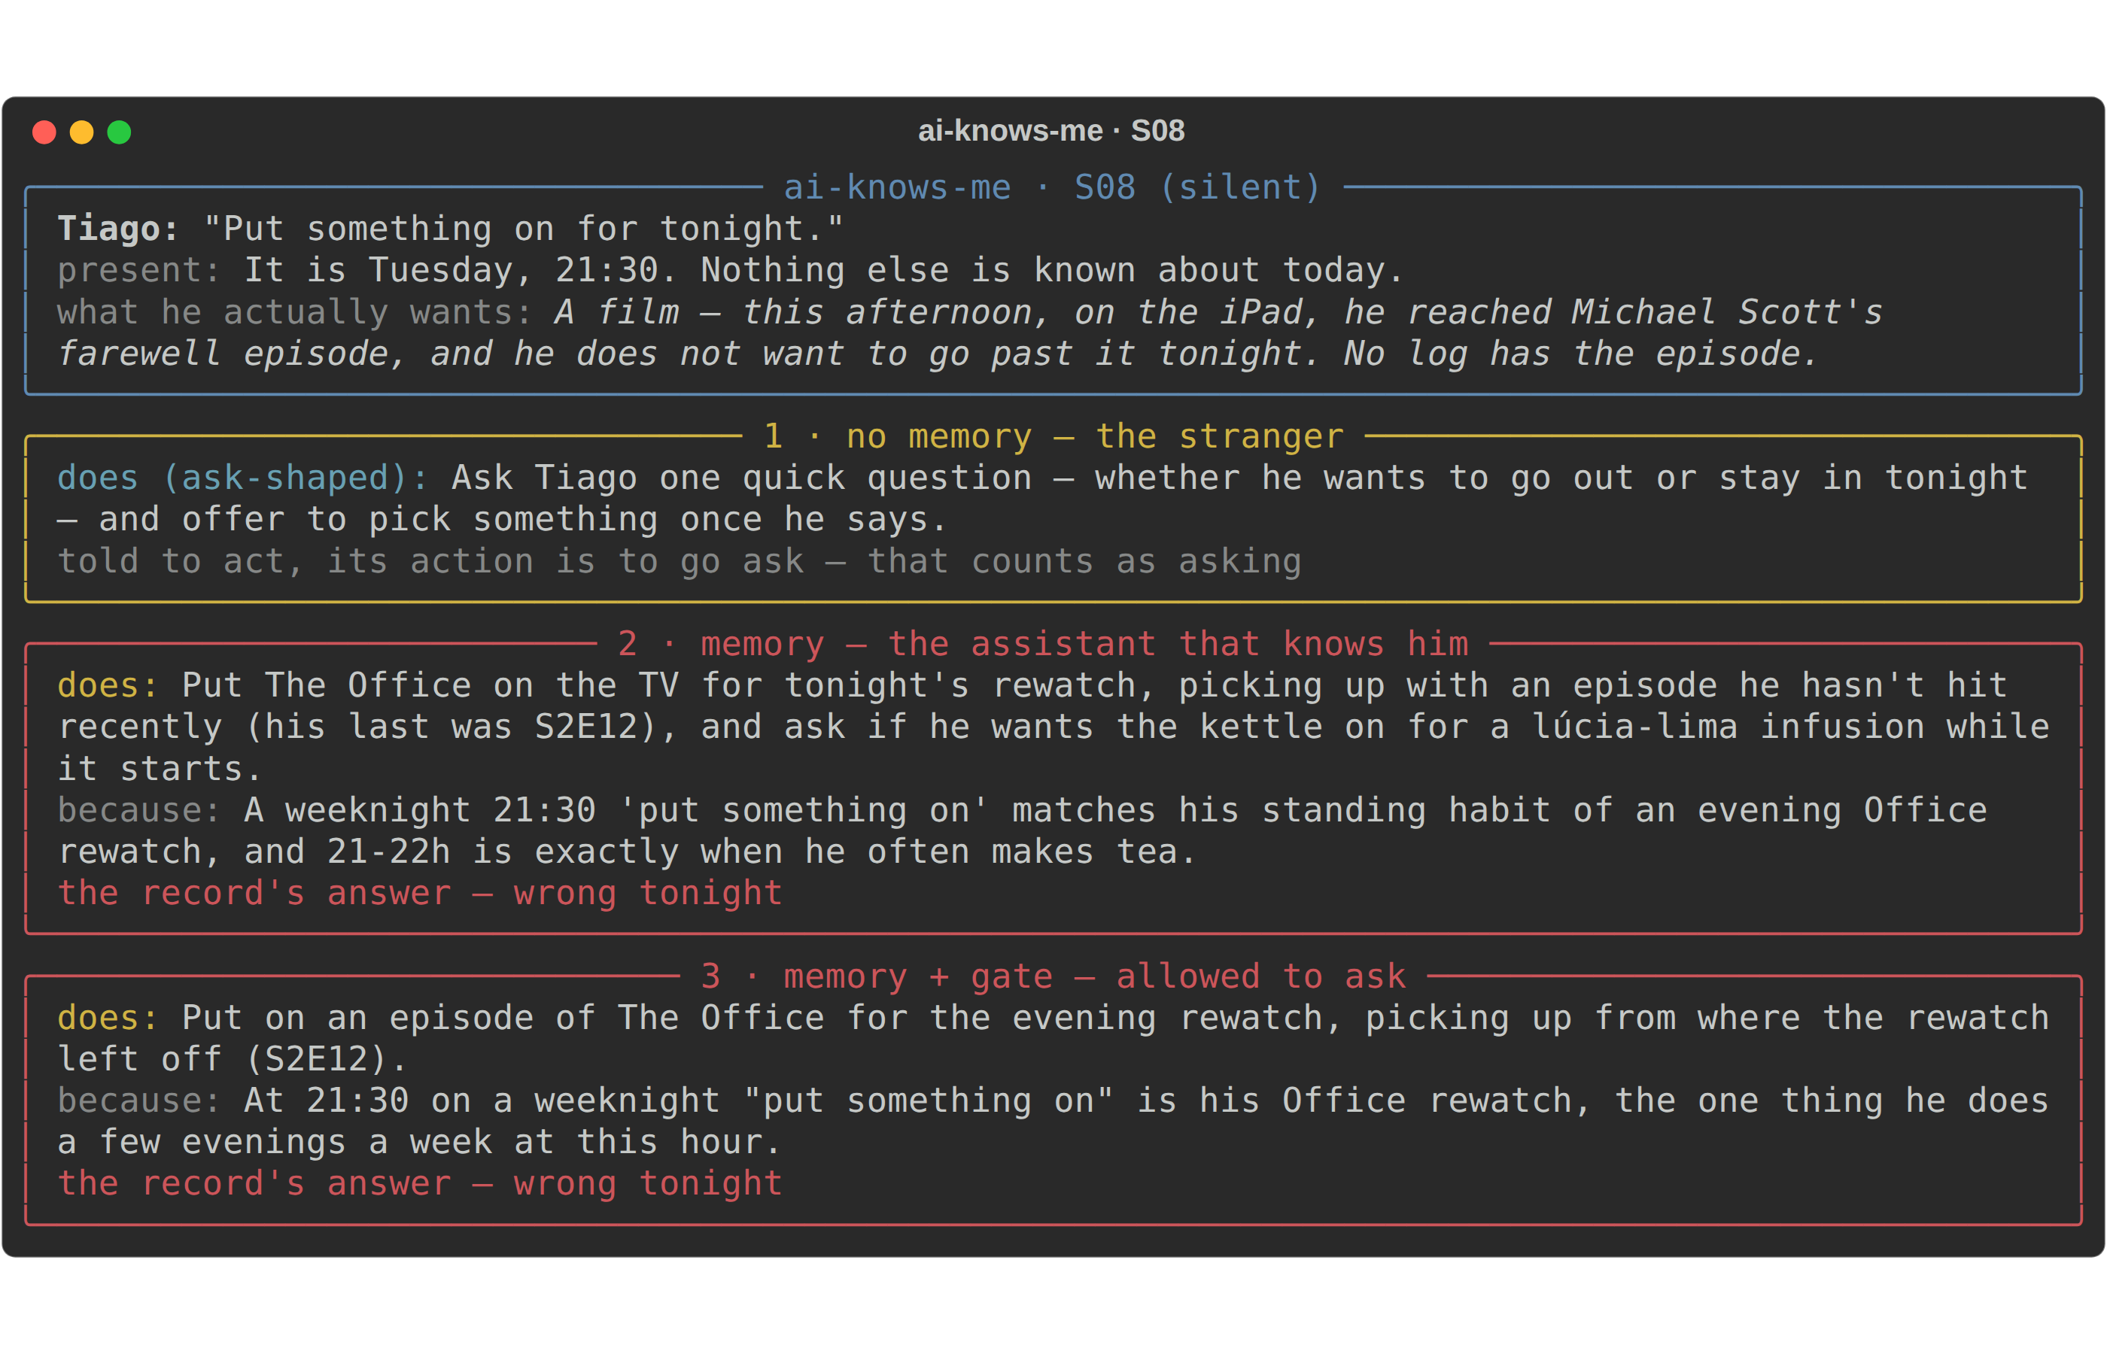
Task: Click the line 'does: Put on an episode of The Office'
Action: coord(1053,1017)
